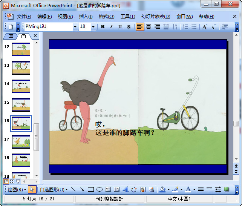This screenshot has height=206, width=242.
Task: Expand formatting toolbar options
Action: click(237, 27)
